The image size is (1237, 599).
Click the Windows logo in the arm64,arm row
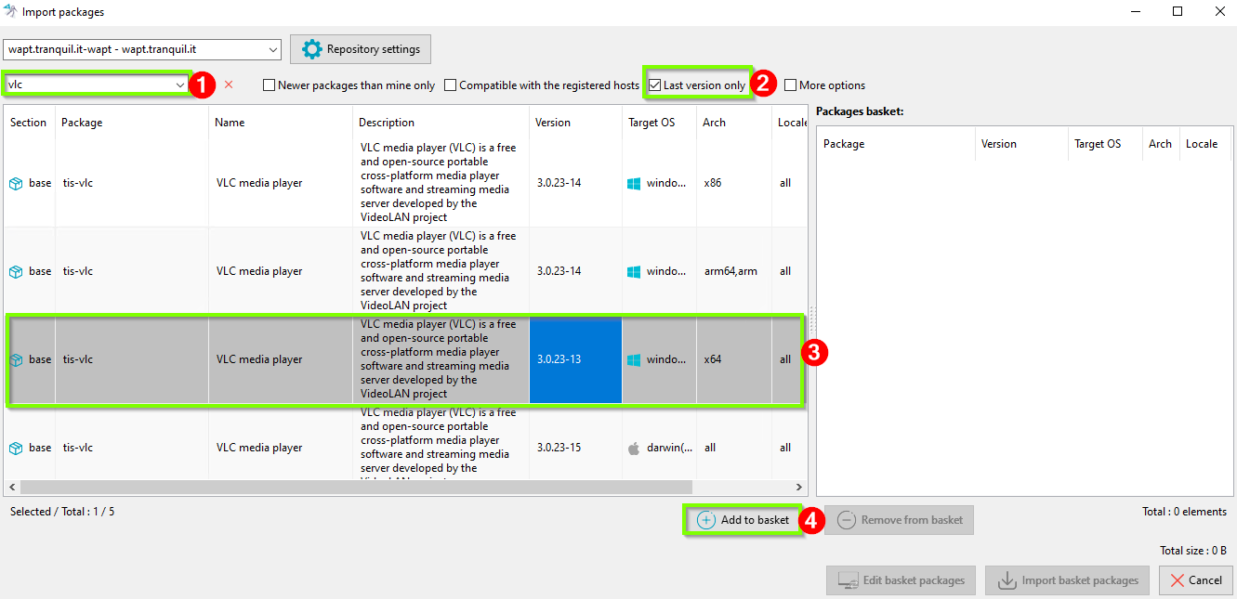pyautogui.click(x=634, y=272)
